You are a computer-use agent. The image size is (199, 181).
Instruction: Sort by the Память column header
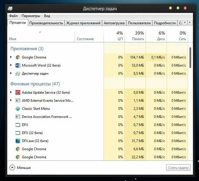point(135,36)
